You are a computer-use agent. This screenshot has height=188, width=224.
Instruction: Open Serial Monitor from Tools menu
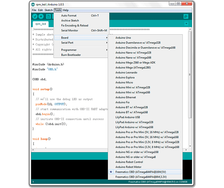[x=81, y=30]
